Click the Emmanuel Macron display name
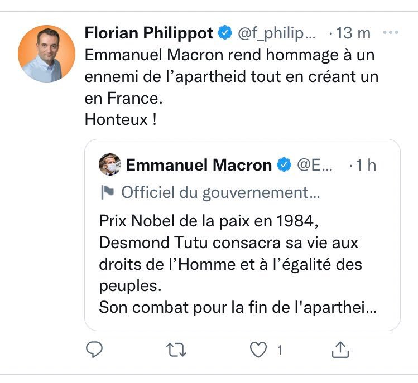This screenshot has width=418, height=383. point(199,165)
